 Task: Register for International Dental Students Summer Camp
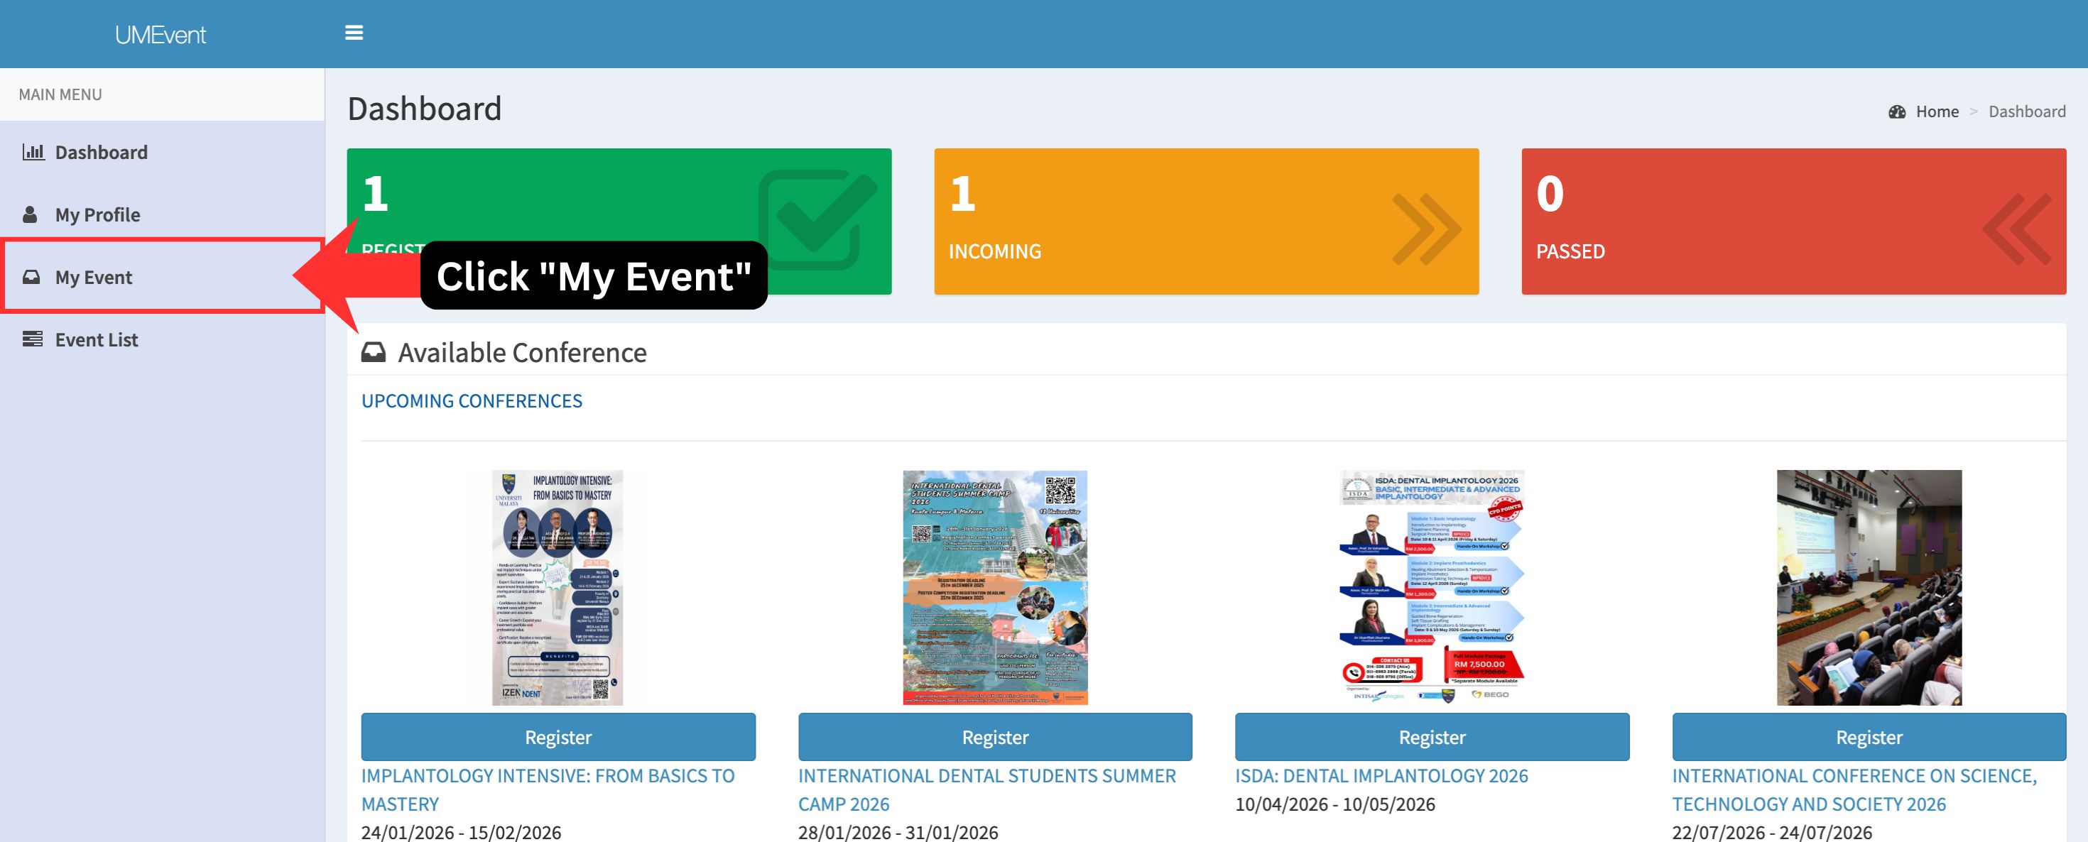[994, 737]
